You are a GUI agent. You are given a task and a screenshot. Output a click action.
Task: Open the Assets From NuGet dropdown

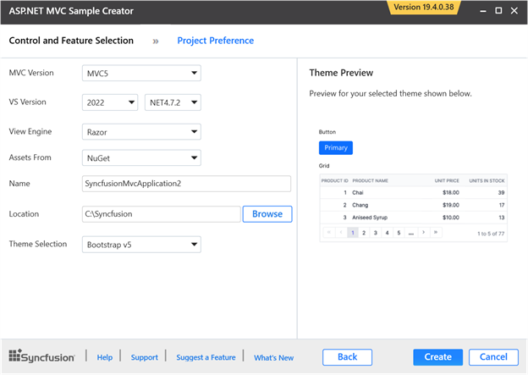tap(141, 157)
